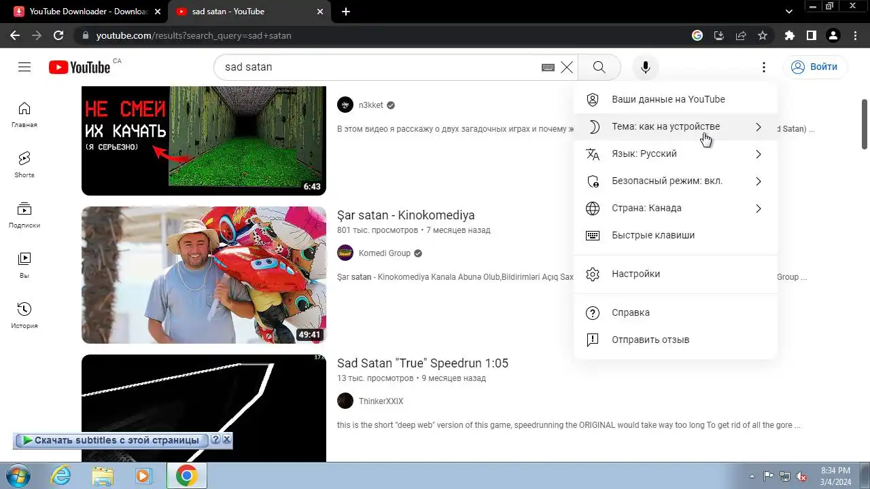Viewport: 870px width, 489px height.
Task: Click the taskbar clock 8:34 PM
Action: (x=835, y=476)
